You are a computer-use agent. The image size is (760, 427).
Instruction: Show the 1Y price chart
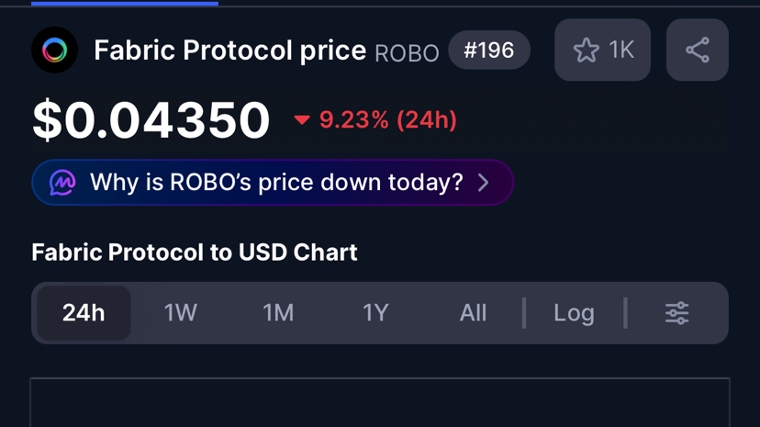click(x=375, y=313)
